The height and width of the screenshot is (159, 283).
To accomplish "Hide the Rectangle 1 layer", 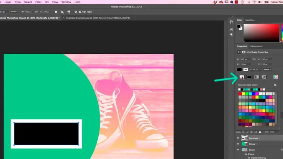I will pyautogui.click(x=238, y=138).
